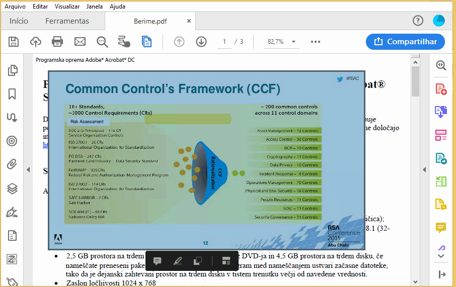This screenshot has height=287, width=456.
Task: Activate the touch reading mode icon
Action: point(124,42)
